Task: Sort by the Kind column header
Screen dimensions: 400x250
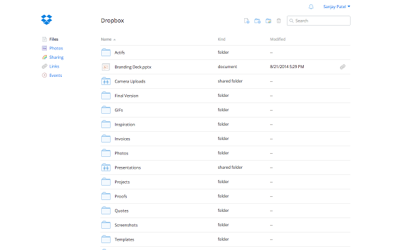Action: (x=221, y=39)
